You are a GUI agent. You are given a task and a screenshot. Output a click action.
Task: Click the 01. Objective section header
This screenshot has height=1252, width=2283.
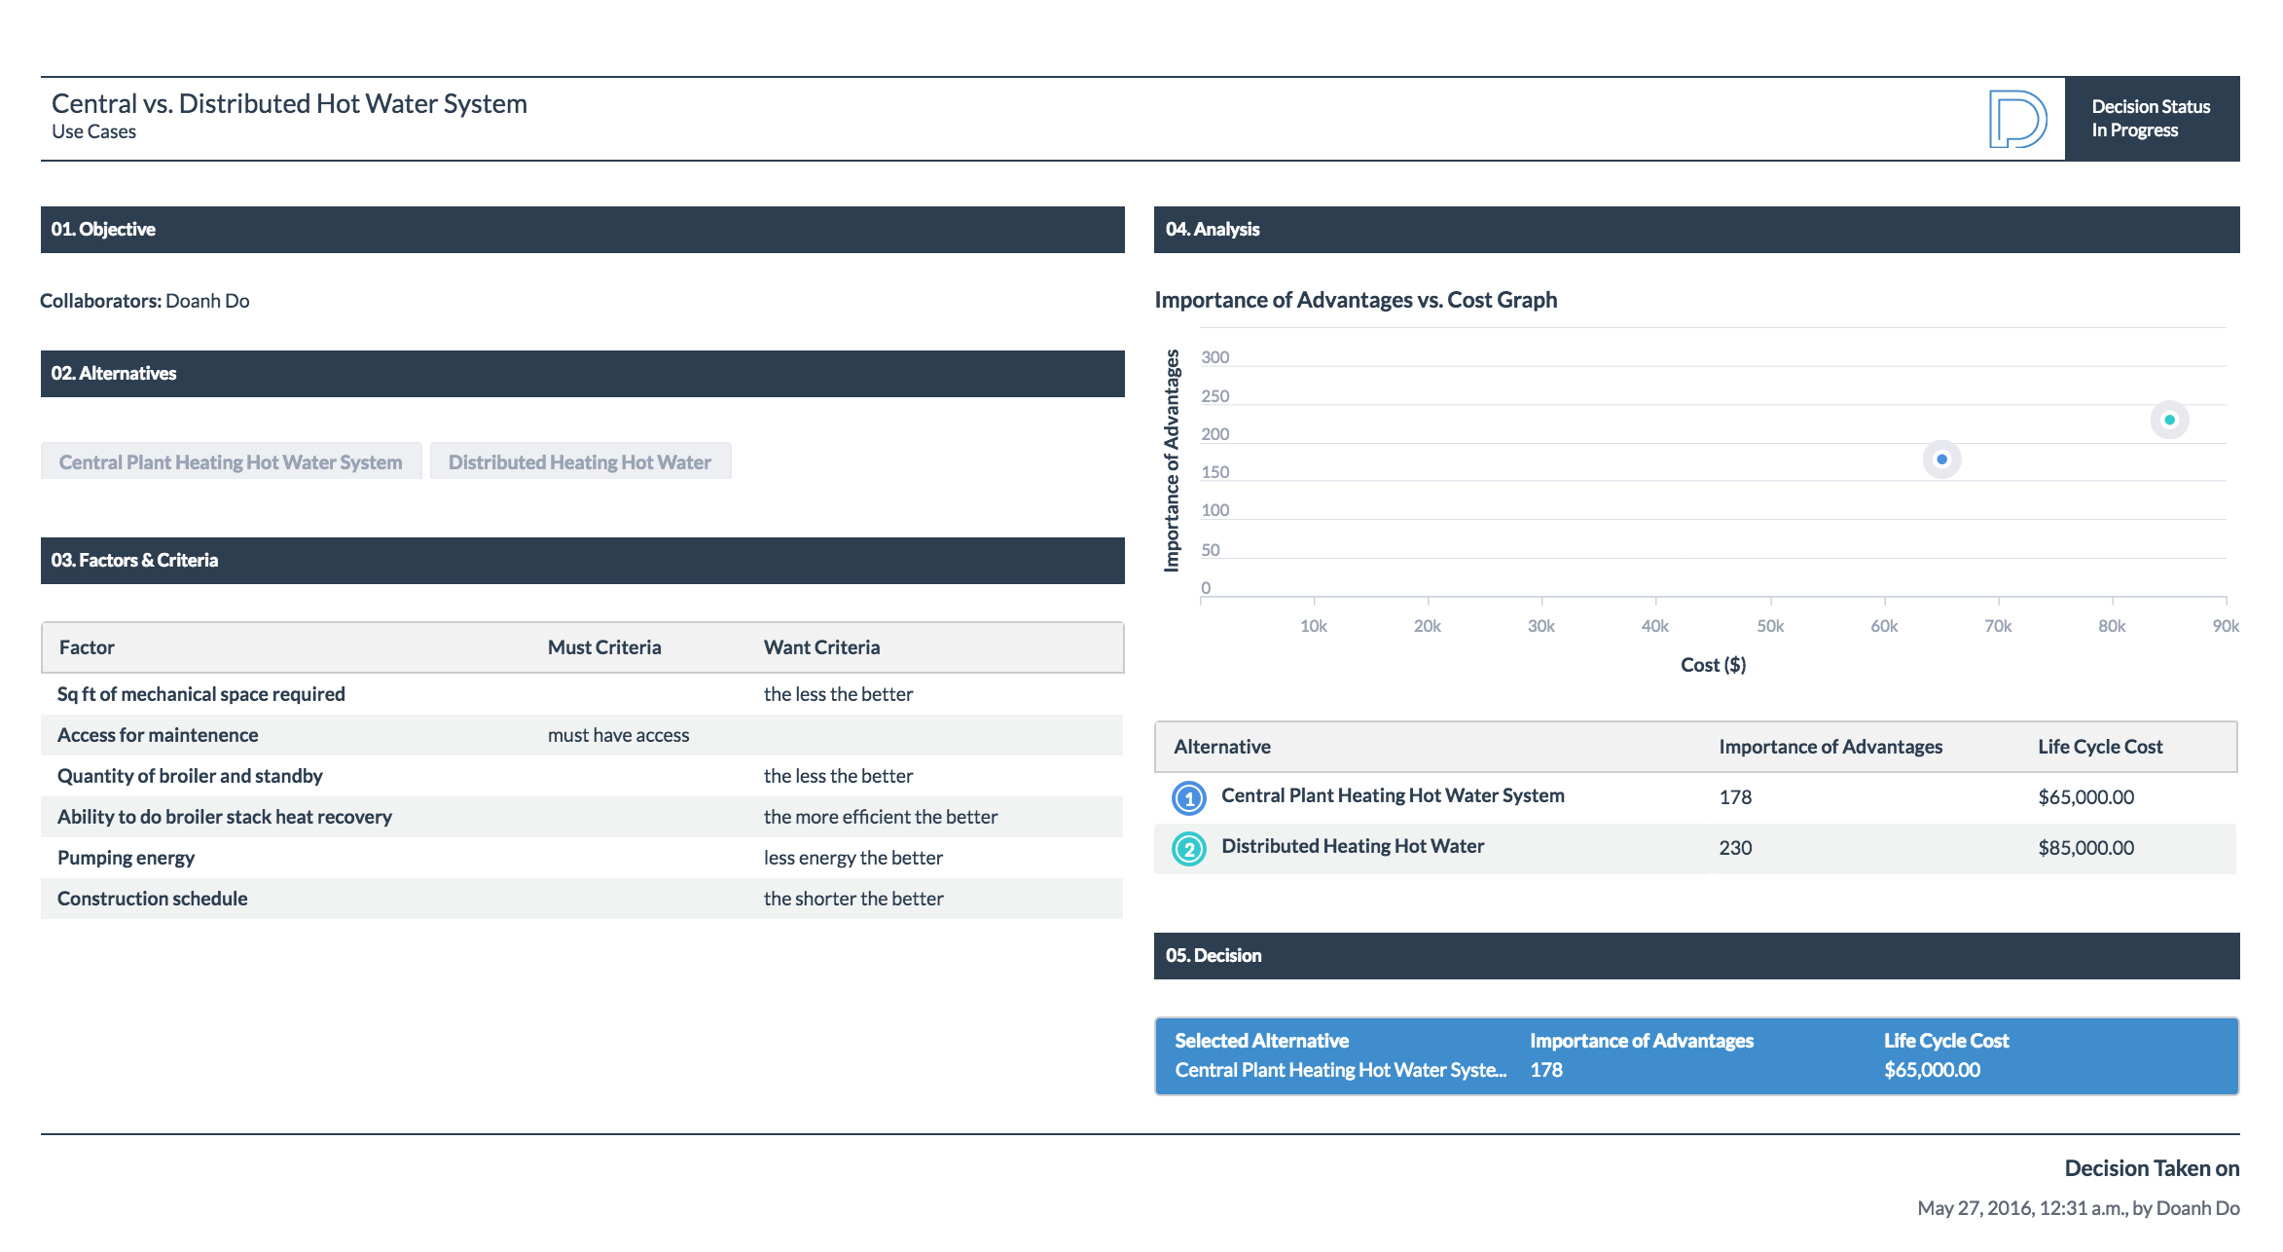pyautogui.click(x=582, y=230)
